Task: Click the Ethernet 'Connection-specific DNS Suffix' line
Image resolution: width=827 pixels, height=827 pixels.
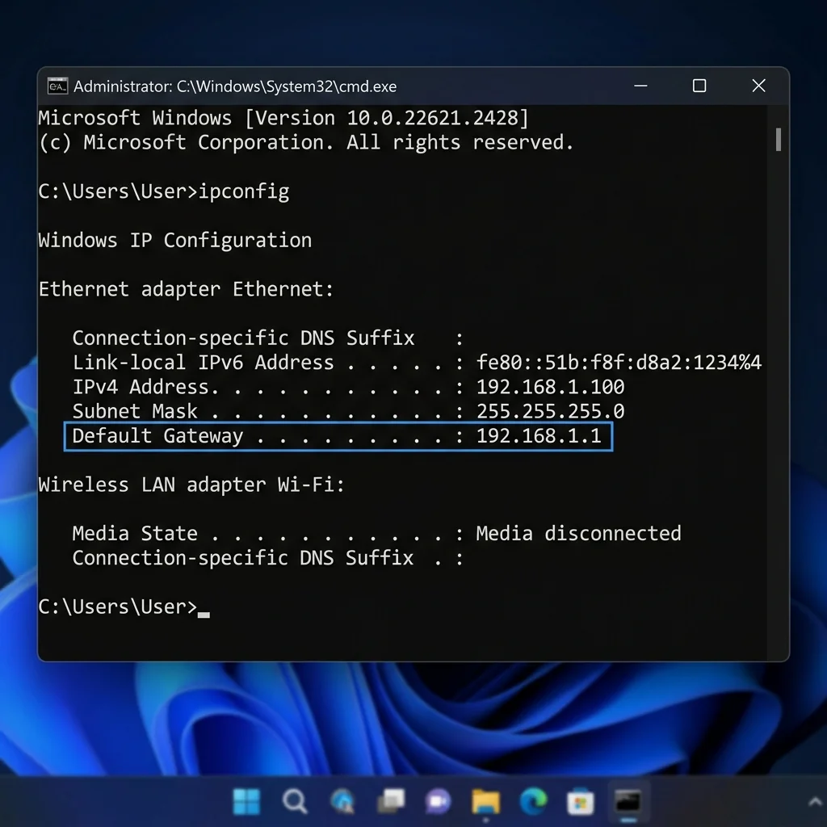Action: click(x=268, y=338)
